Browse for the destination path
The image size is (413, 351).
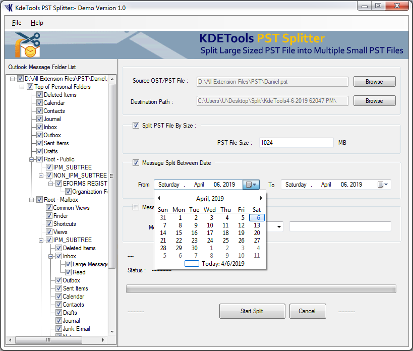click(x=374, y=101)
